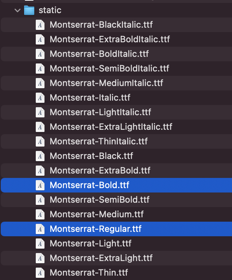Click the Montserrat-BlackItalic.ttf font file icon
The width and height of the screenshot is (232, 280).
(x=40, y=25)
